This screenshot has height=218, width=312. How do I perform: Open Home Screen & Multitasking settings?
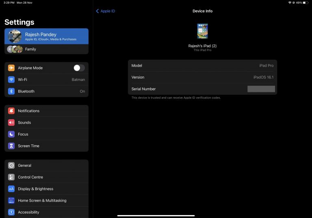click(47, 201)
